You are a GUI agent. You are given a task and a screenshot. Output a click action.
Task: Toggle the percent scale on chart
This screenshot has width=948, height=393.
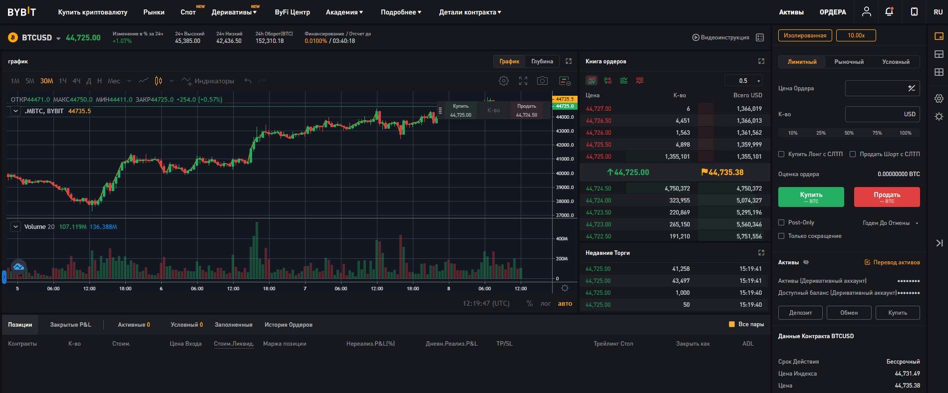[x=529, y=303]
